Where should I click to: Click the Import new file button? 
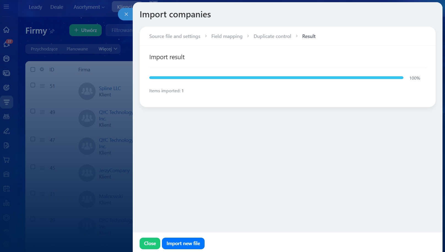[x=183, y=243]
